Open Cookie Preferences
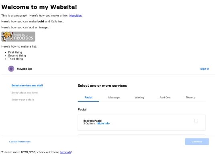Viewport: 217px width, 162px height. pyautogui.click(x=20, y=142)
